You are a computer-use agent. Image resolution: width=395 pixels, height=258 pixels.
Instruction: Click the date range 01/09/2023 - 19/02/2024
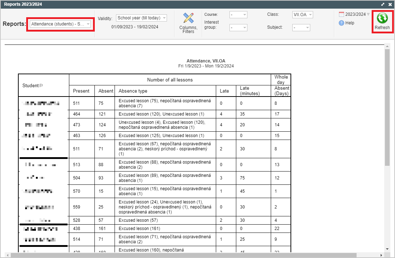[135, 27]
